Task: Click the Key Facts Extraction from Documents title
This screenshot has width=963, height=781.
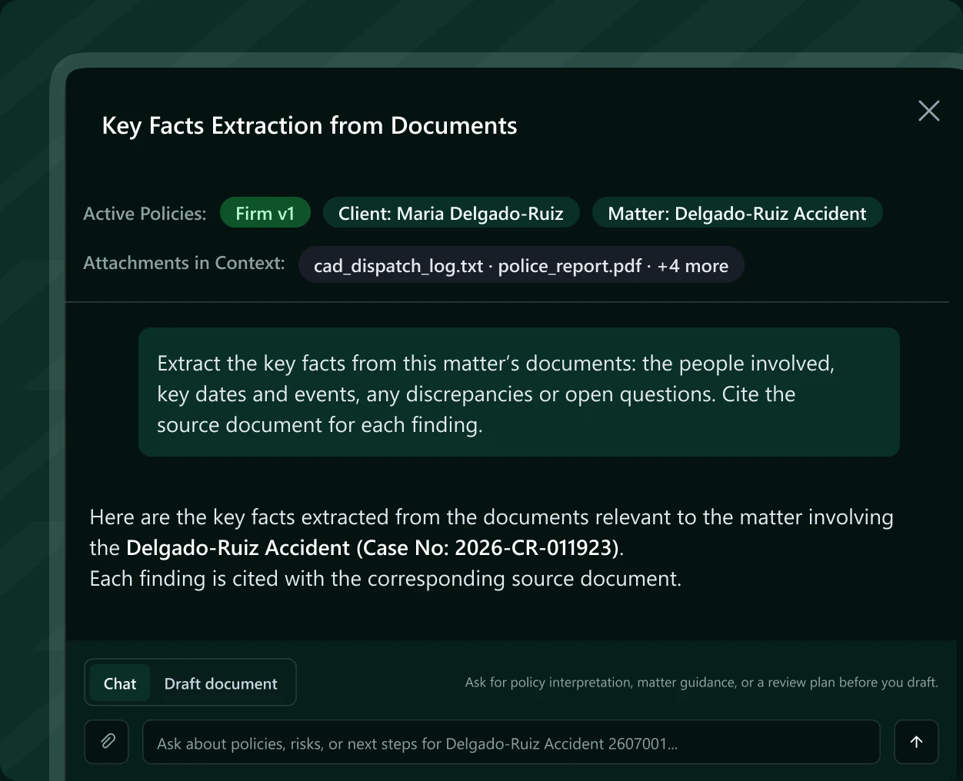Action: point(309,125)
